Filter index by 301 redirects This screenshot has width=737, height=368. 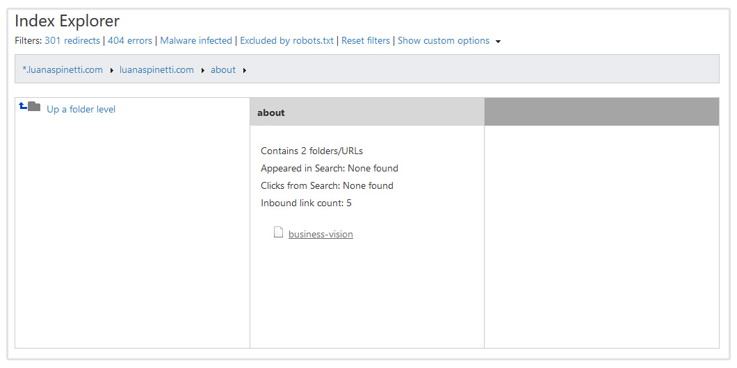pos(72,41)
